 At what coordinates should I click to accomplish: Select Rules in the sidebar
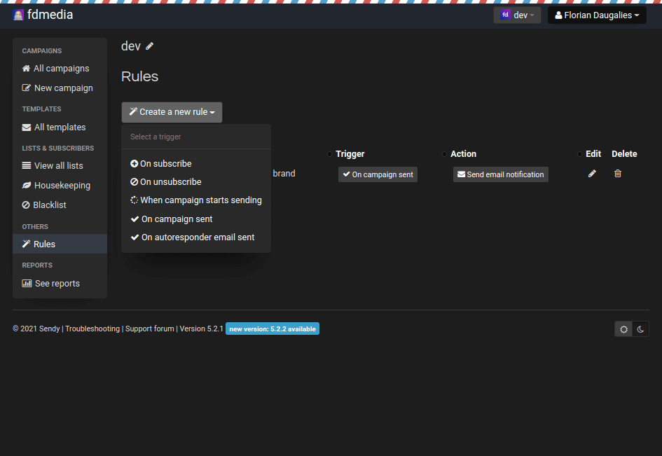60,244
